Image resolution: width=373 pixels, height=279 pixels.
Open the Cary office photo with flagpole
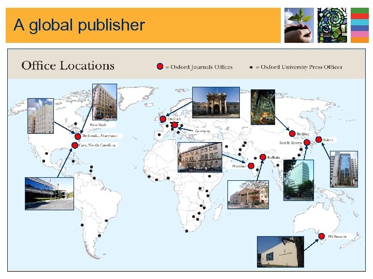tap(50, 194)
